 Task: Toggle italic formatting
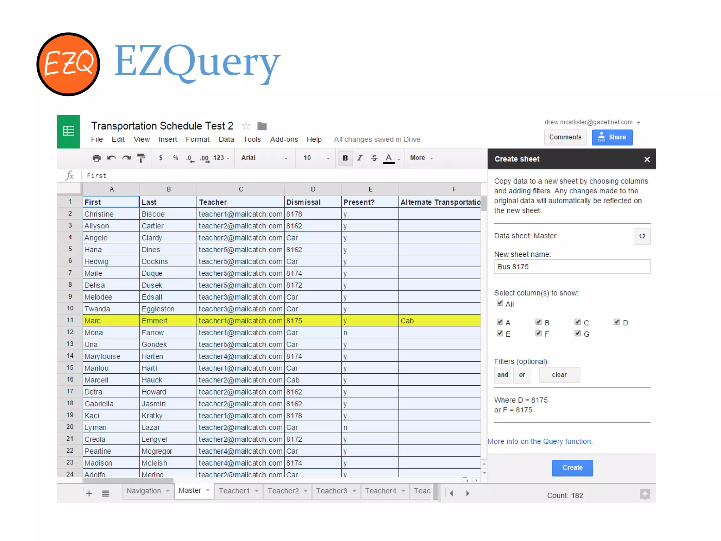click(x=360, y=158)
